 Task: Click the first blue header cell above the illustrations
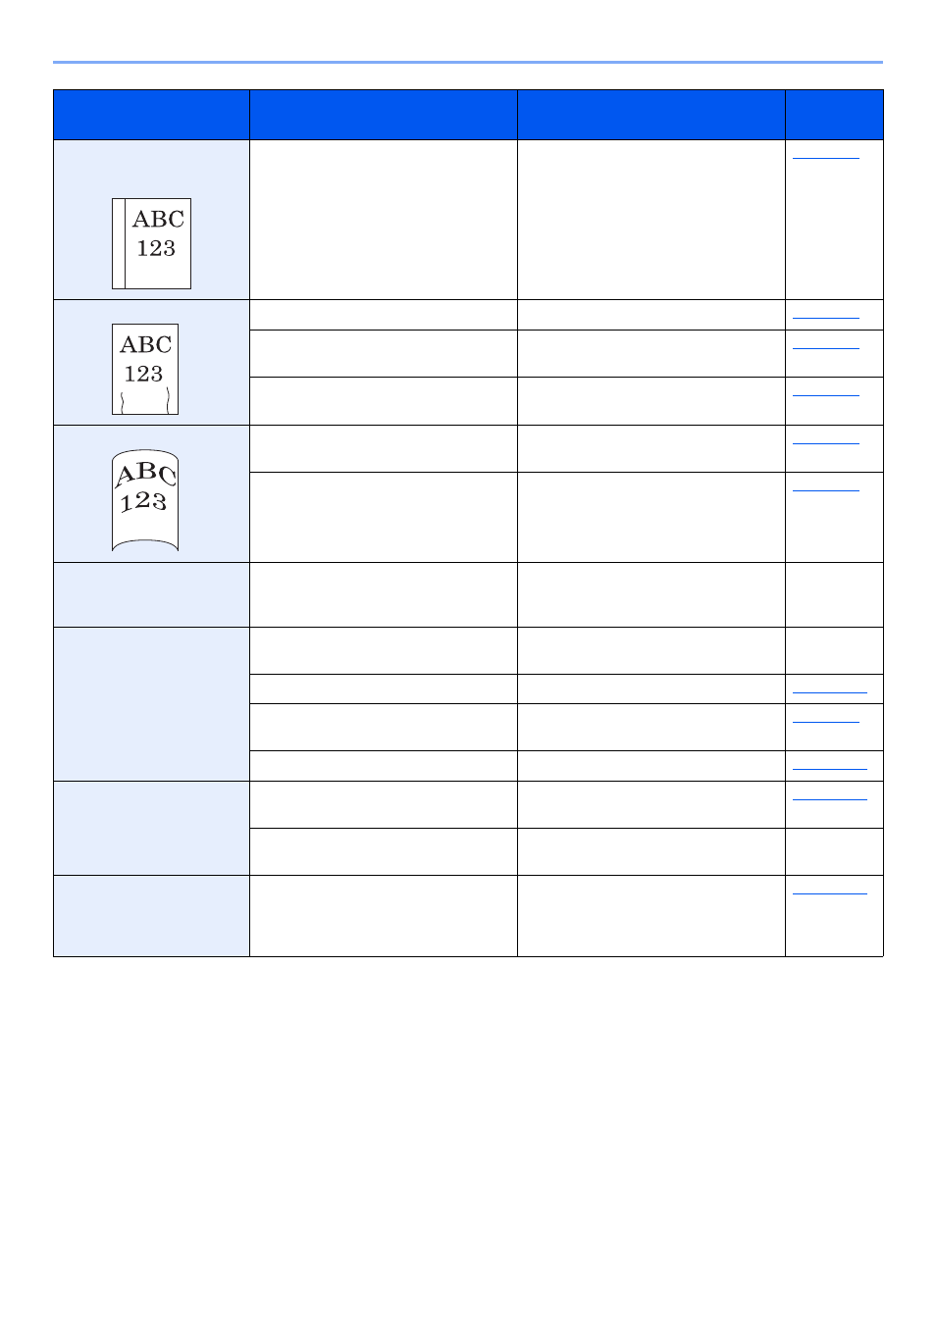point(151,115)
